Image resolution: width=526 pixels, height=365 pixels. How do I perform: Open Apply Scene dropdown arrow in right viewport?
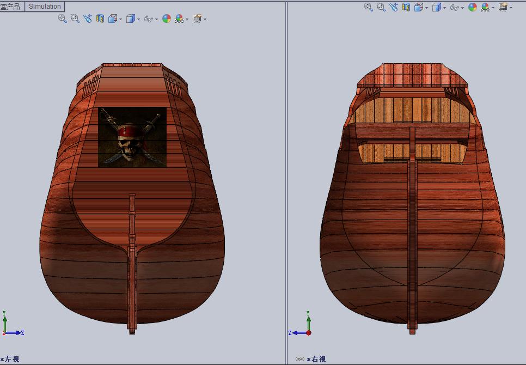click(493, 8)
